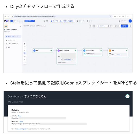Viewport: 139px width, 137px height.
Task: Open the プラグイン menu
Action: (x=123, y=21)
